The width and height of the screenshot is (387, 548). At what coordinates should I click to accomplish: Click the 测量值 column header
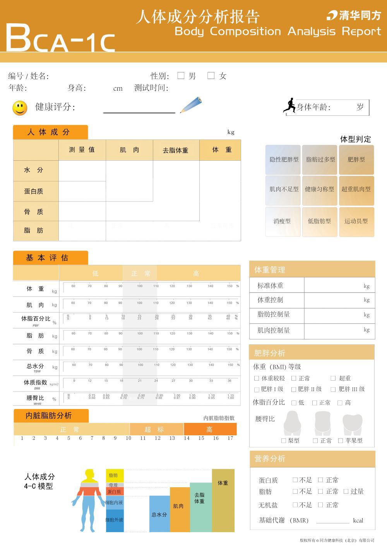click(82, 150)
